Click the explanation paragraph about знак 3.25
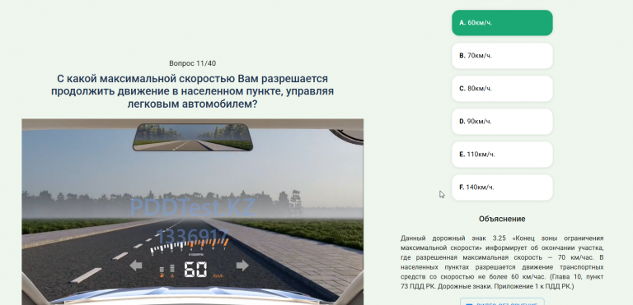This screenshot has height=305, width=633. coord(502,262)
